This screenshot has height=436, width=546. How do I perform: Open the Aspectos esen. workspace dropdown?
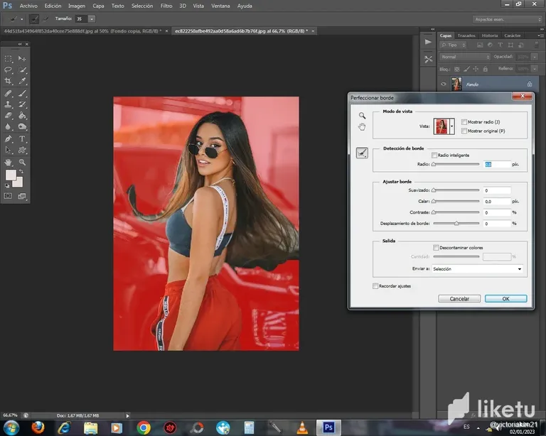(507, 19)
